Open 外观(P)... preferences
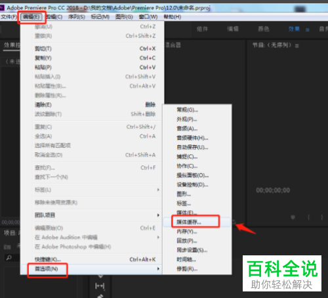The image size is (328, 298). 197,119
